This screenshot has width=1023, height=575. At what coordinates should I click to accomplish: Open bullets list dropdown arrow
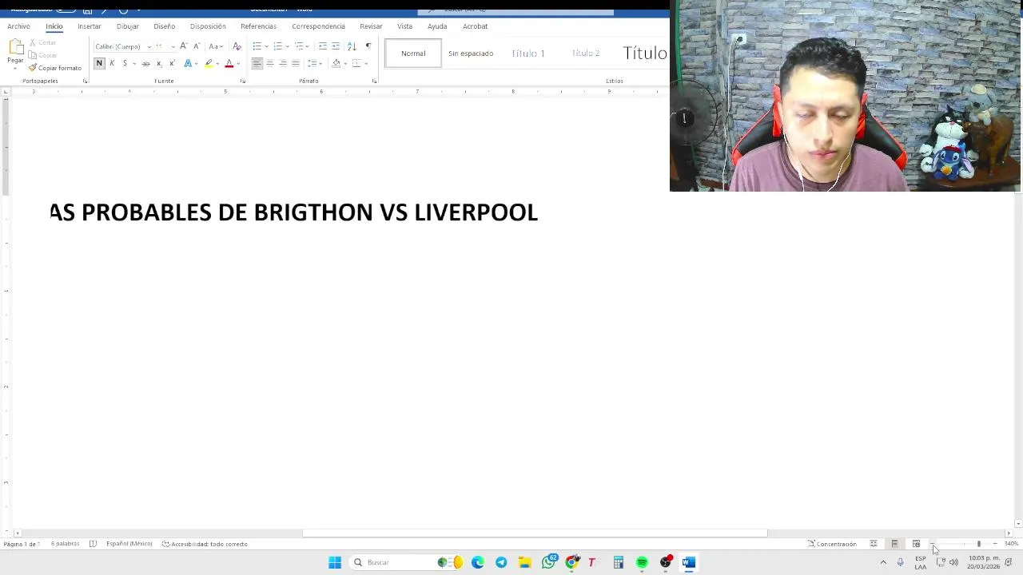(266, 46)
